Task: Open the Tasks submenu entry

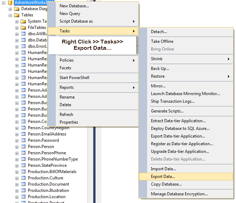Action: (x=93, y=31)
